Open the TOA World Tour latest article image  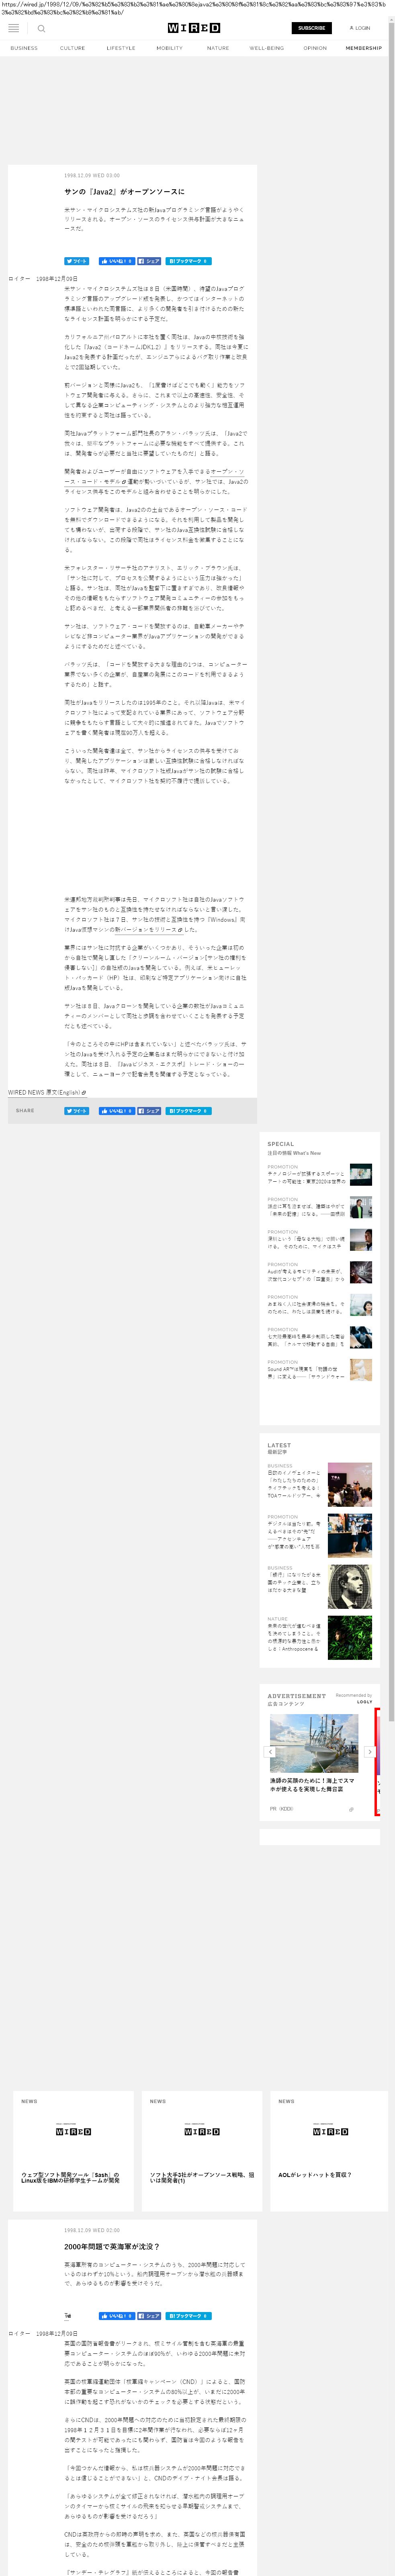(x=350, y=1485)
